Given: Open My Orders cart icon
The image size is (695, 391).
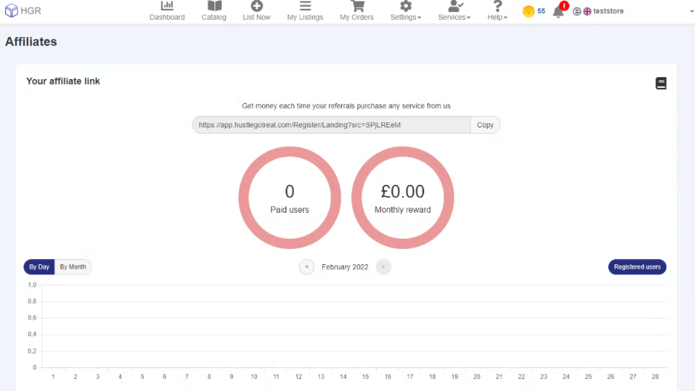Looking at the screenshot, I should click(x=356, y=6).
